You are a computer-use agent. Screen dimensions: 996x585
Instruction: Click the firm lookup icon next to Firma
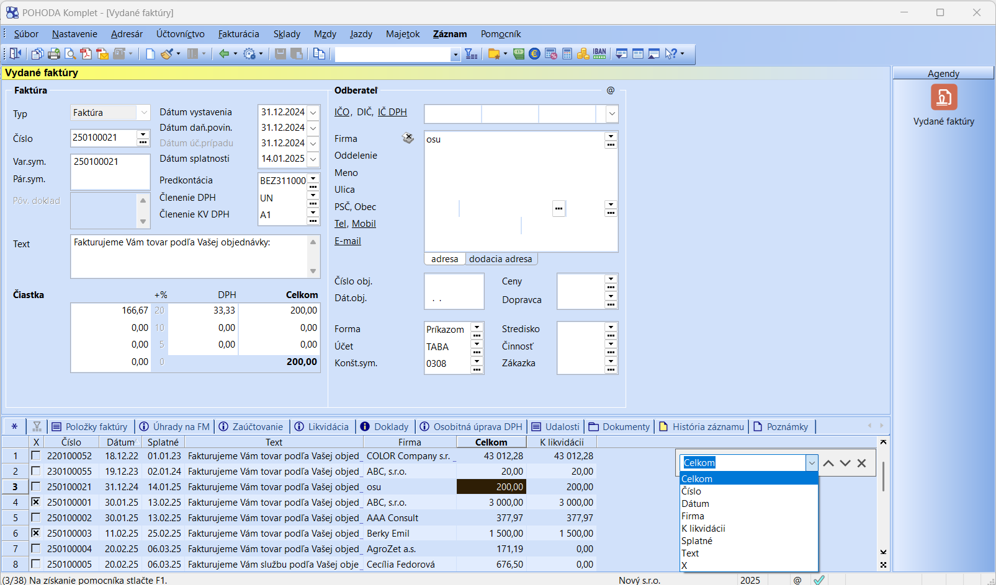tap(408, 138)
